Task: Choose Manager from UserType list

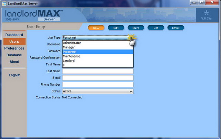Action: click(98, 47)
